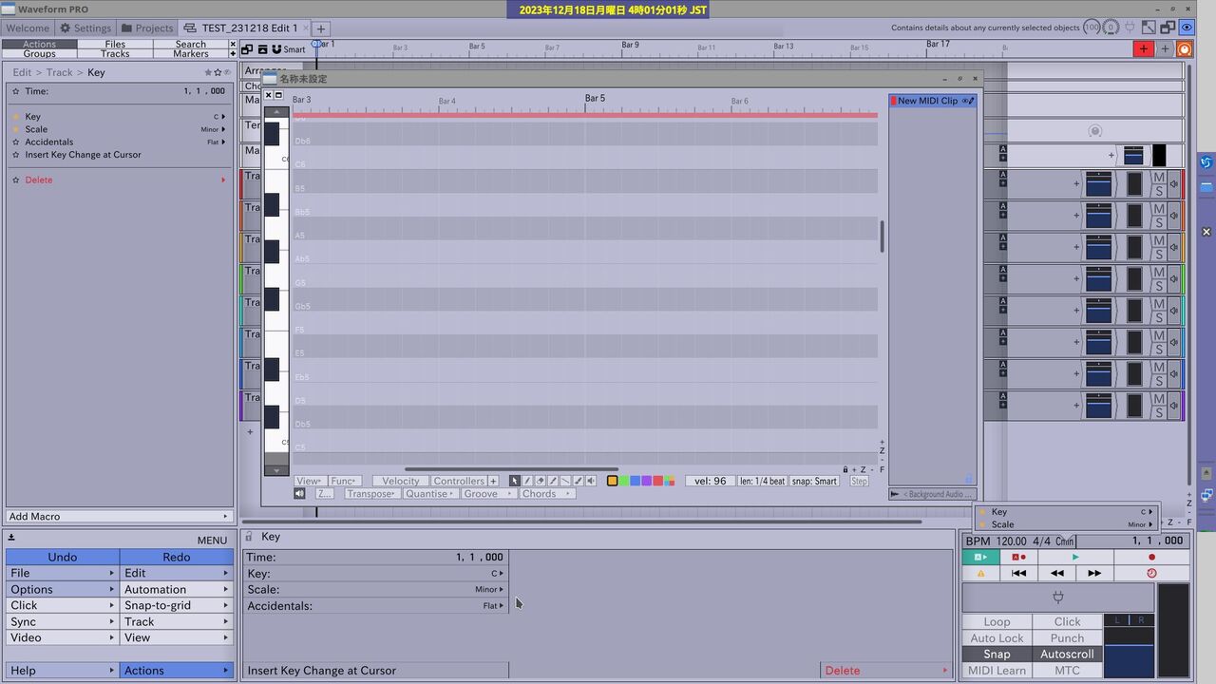Viewport: 1216px width, 684px height.
Task: Open the Accidentals dropdown showing Flat
Action: 493,605
